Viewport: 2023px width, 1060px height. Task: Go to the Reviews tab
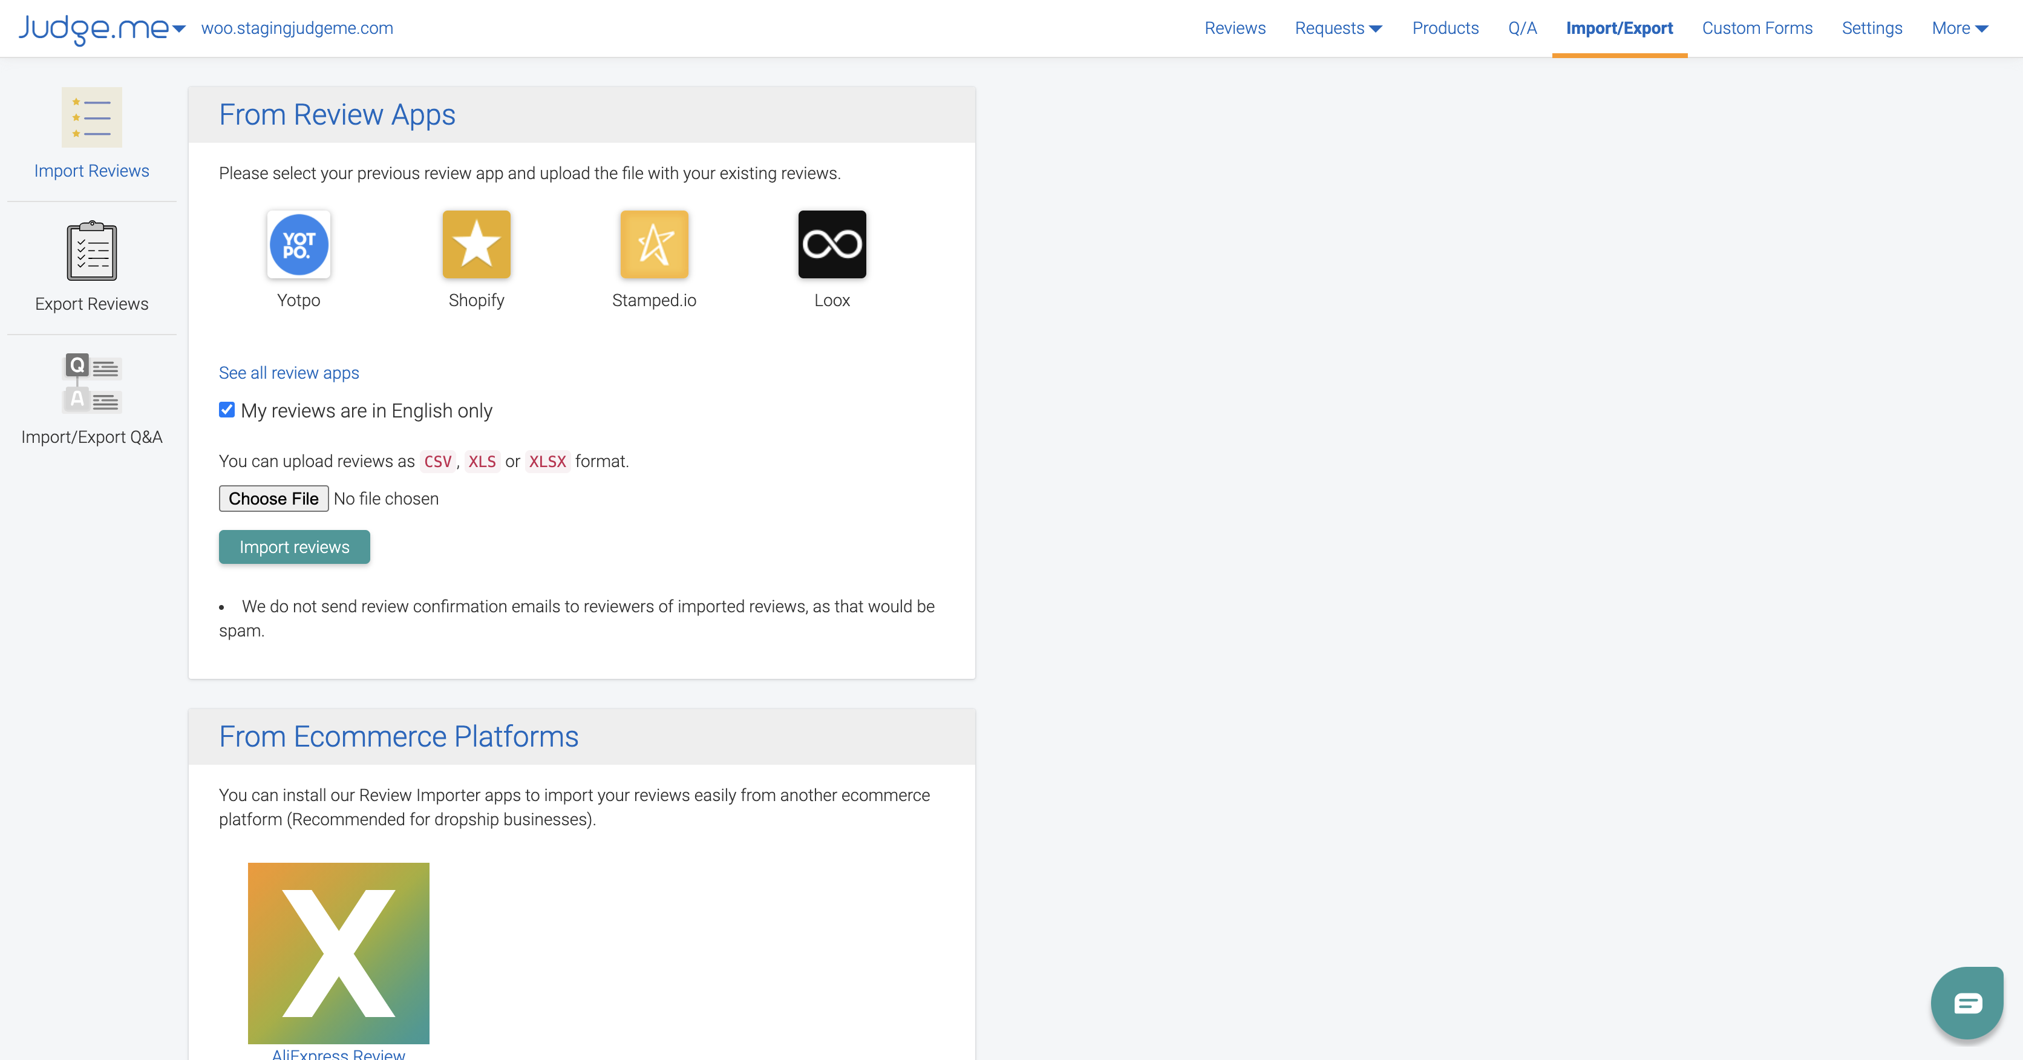tap(1235, 28)
